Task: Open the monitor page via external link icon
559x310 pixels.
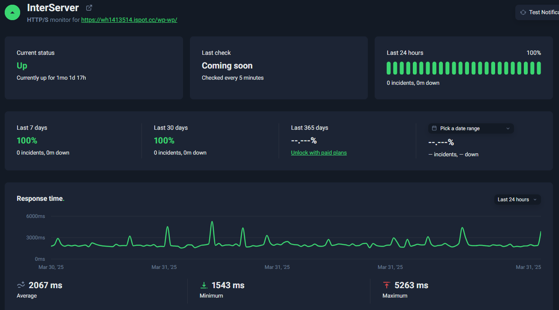Action: pos(89,7)
